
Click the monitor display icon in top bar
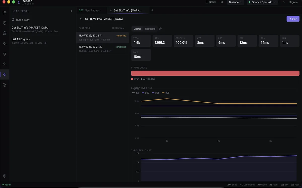pos(222,2)
